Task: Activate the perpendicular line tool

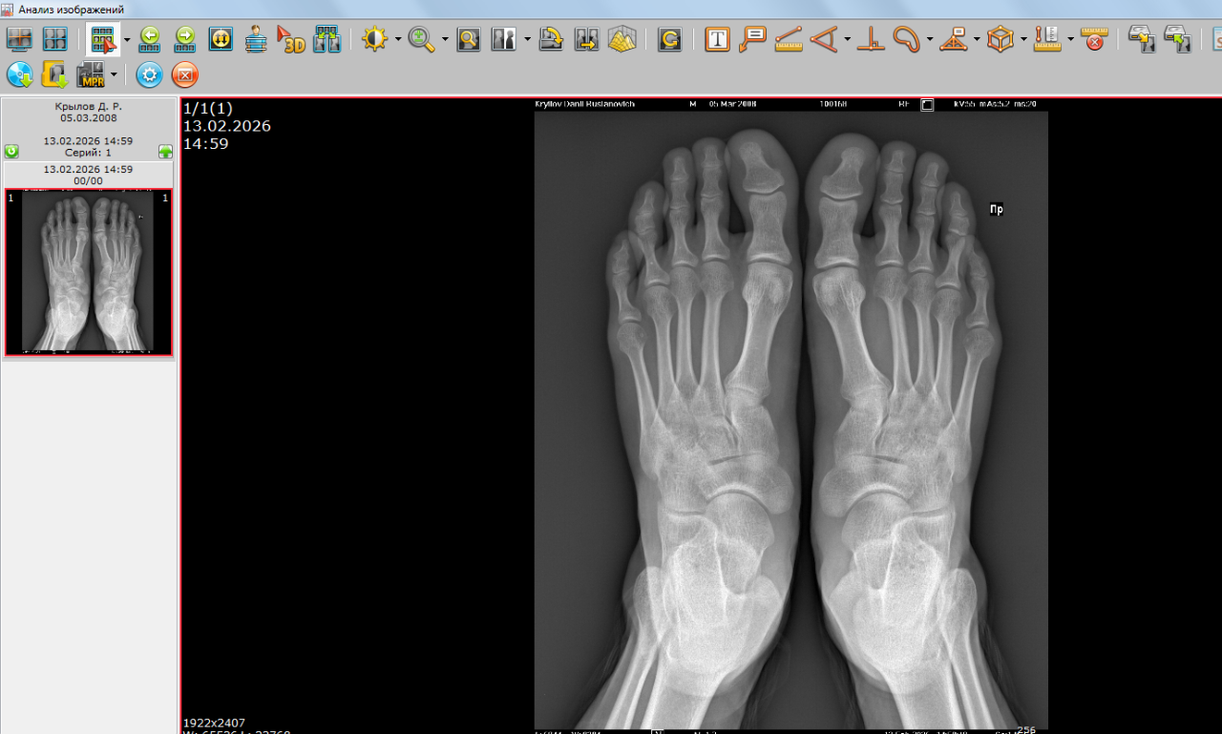Action: [870, 39]
